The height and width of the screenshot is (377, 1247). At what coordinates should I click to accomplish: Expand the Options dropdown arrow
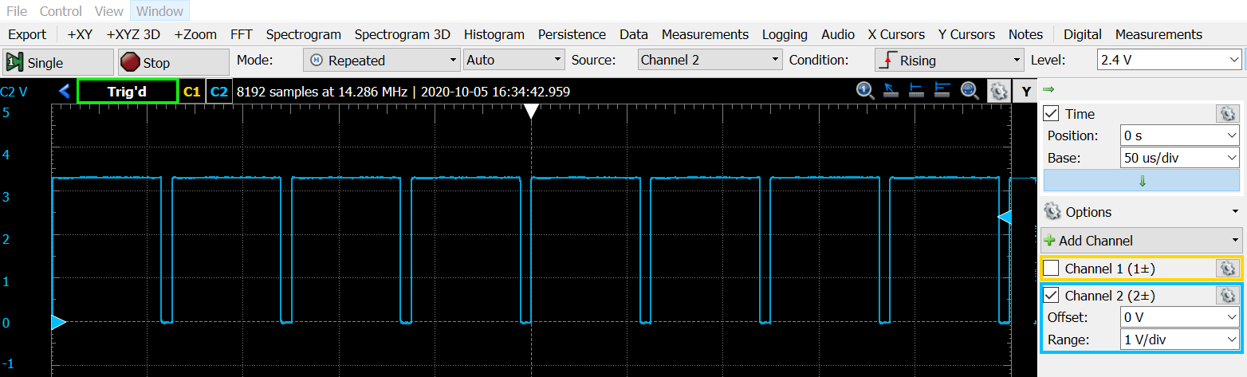(1235, 213)
